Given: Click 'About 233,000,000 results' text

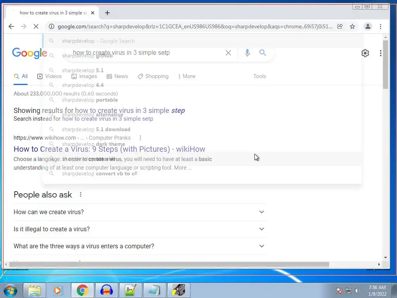Looking at the screenshot, I should coord(66,94).
